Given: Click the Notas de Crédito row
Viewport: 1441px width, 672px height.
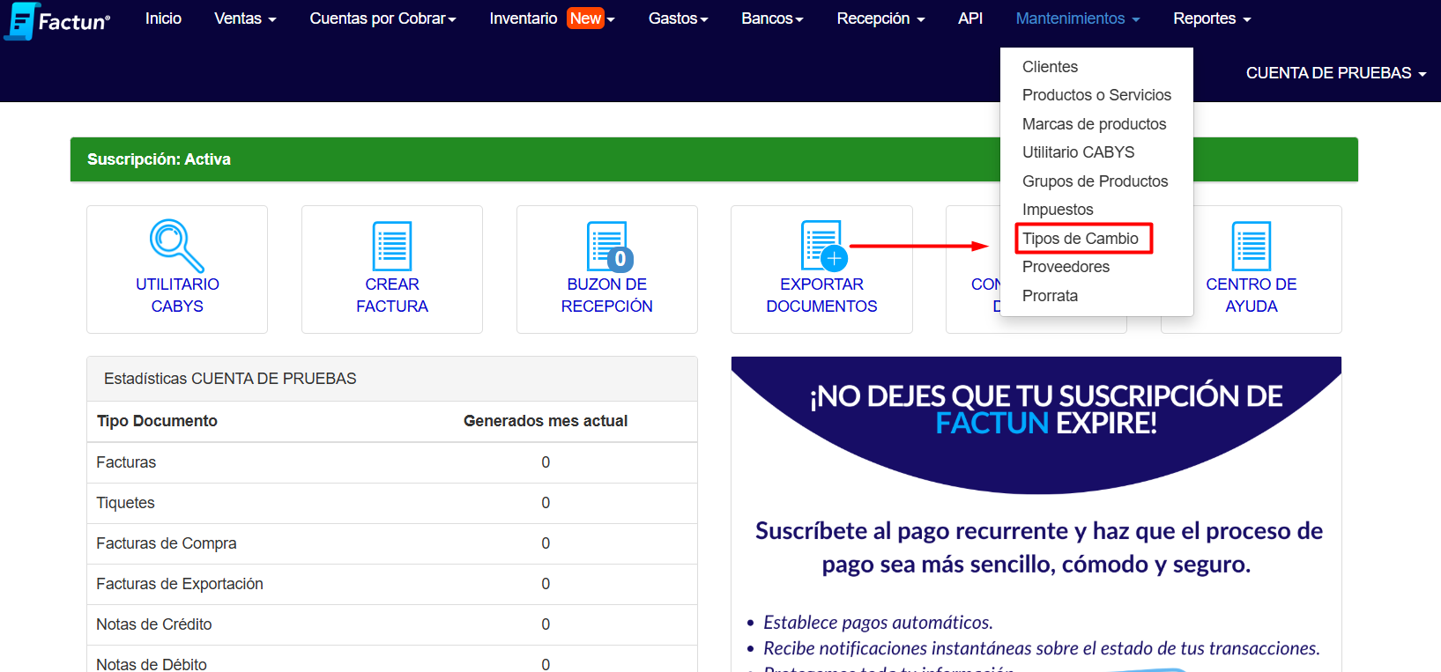Looking at the screenshot, I should [x=392, y=624].
